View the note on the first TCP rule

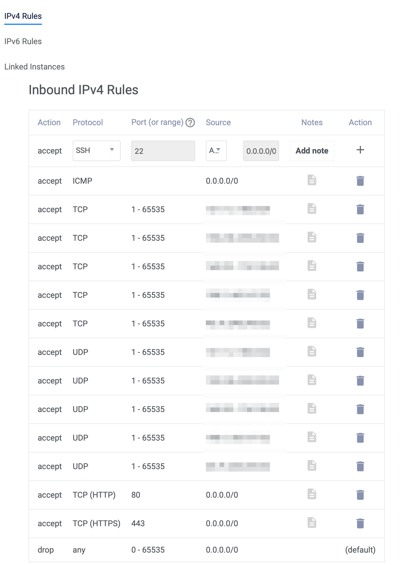click(312, 209)
